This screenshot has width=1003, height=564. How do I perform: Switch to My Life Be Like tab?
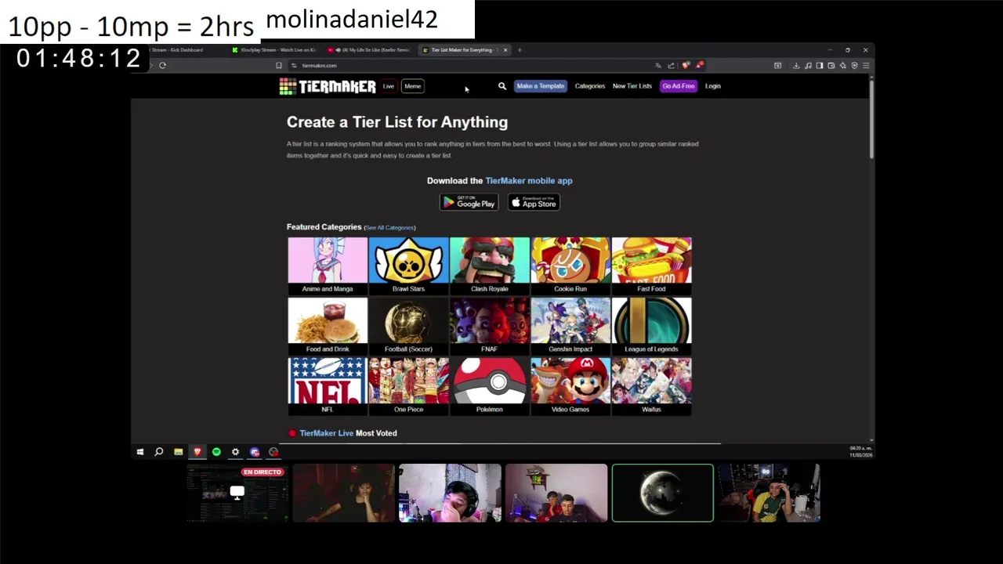[x=371, y=50]
